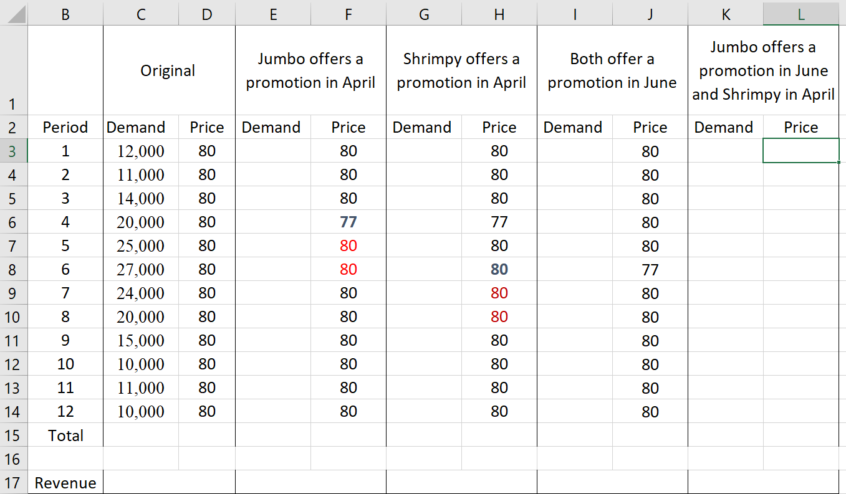The width and height of the screenshot is (846, 494).
Task: Select 'Shrimpy offers a promotion in April' header
Action: coord(461,70)
